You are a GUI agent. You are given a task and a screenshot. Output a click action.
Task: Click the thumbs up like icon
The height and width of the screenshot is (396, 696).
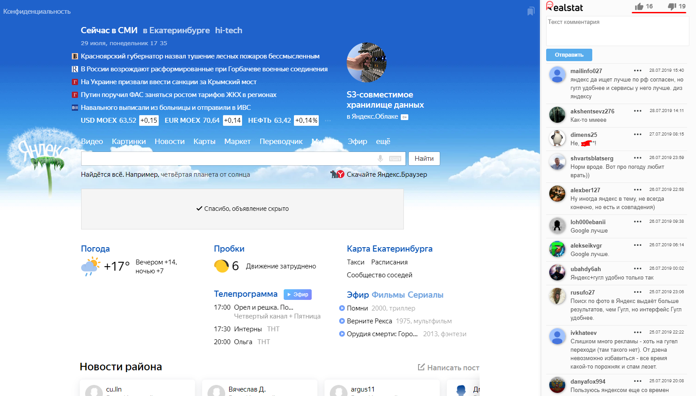(639, 6)
